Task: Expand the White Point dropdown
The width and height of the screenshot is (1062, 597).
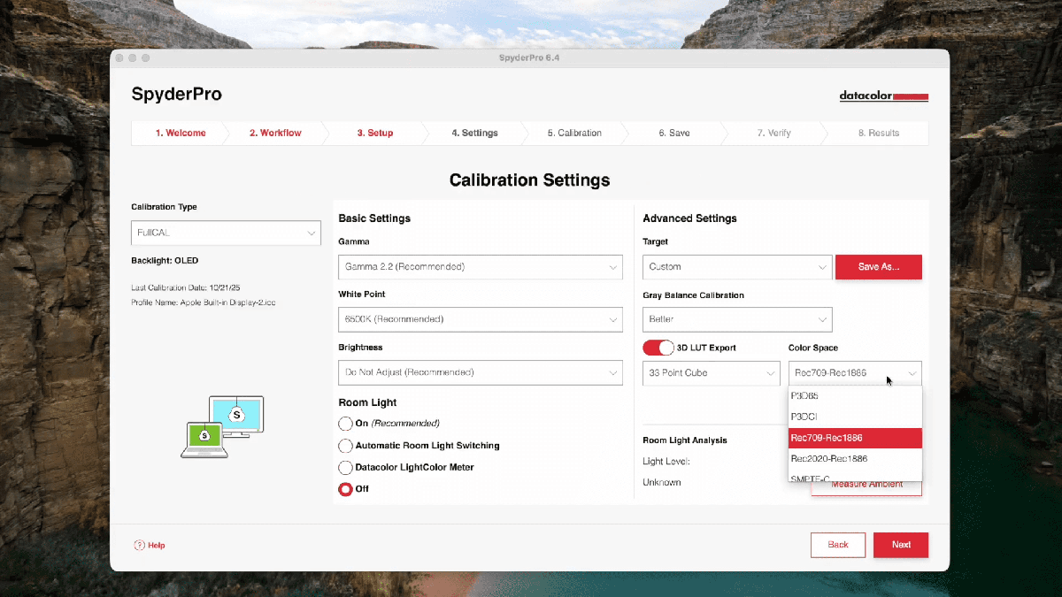Action: click(x=480, y=319)
